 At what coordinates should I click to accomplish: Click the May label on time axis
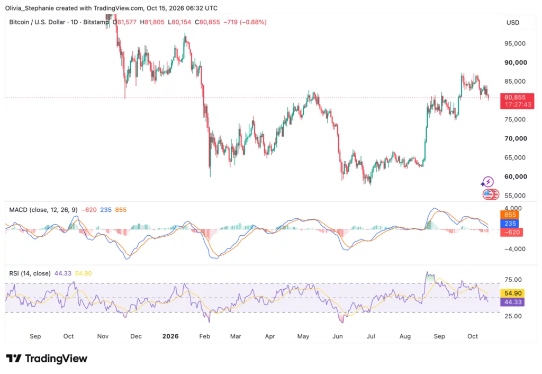click(x=303, y=336)
